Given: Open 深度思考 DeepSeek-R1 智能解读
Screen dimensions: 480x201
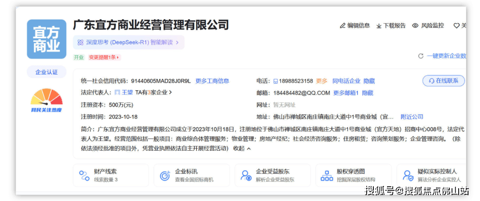Looking at the screenshot, I should pyautogui.click(x=128, y=43).
